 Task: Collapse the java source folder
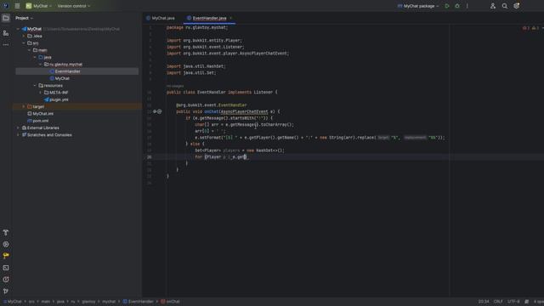[x=35, y=57]
